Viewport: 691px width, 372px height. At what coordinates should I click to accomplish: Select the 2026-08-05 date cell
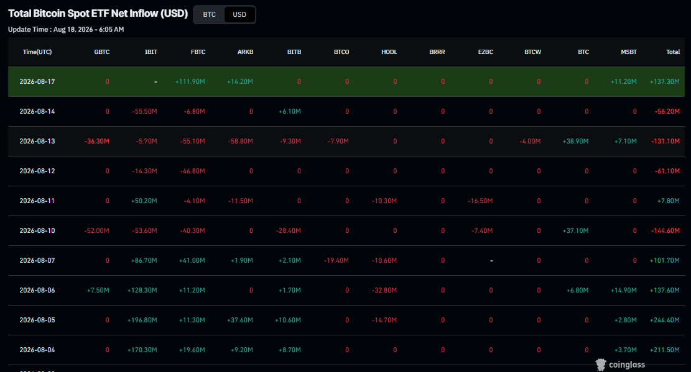37,320
